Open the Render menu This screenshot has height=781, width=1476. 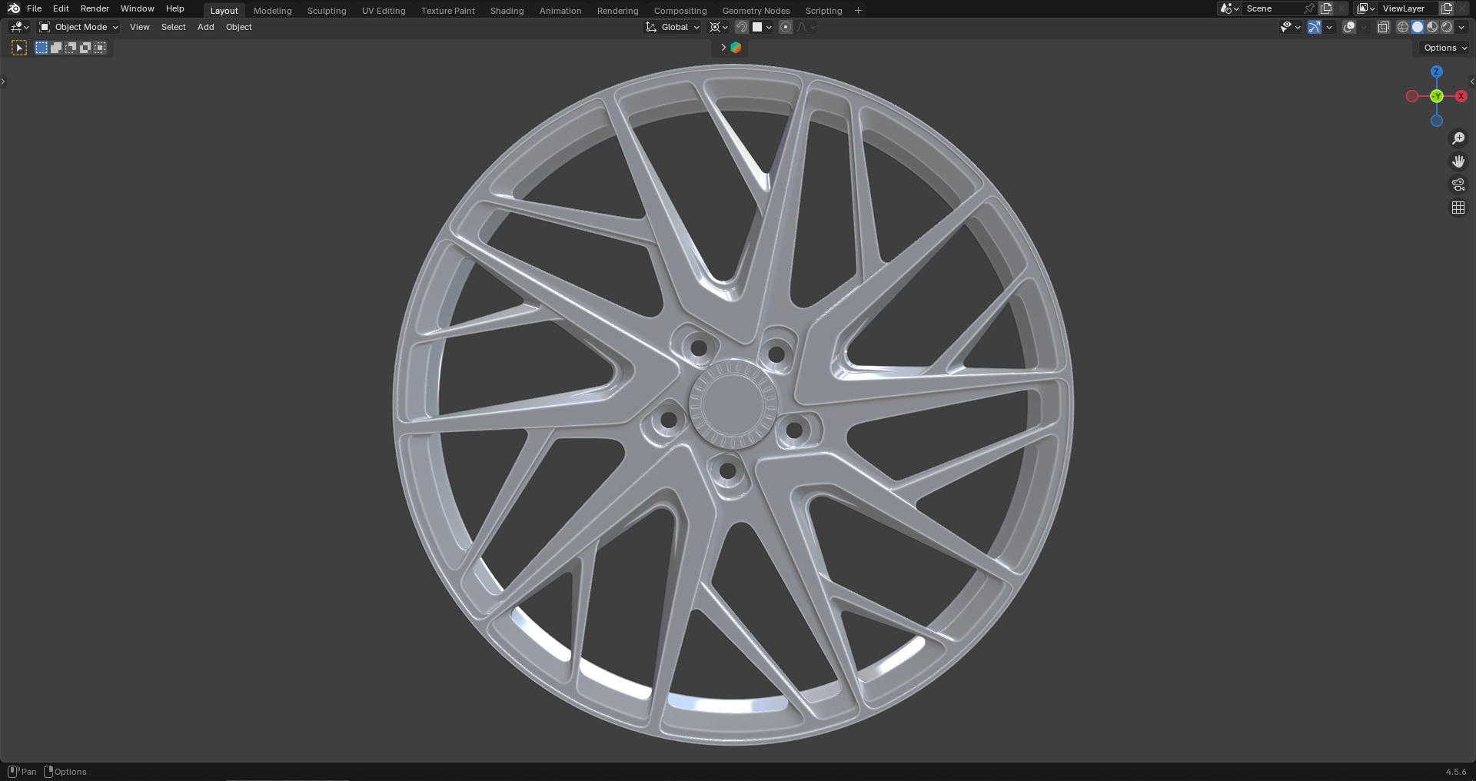(95, 8)
